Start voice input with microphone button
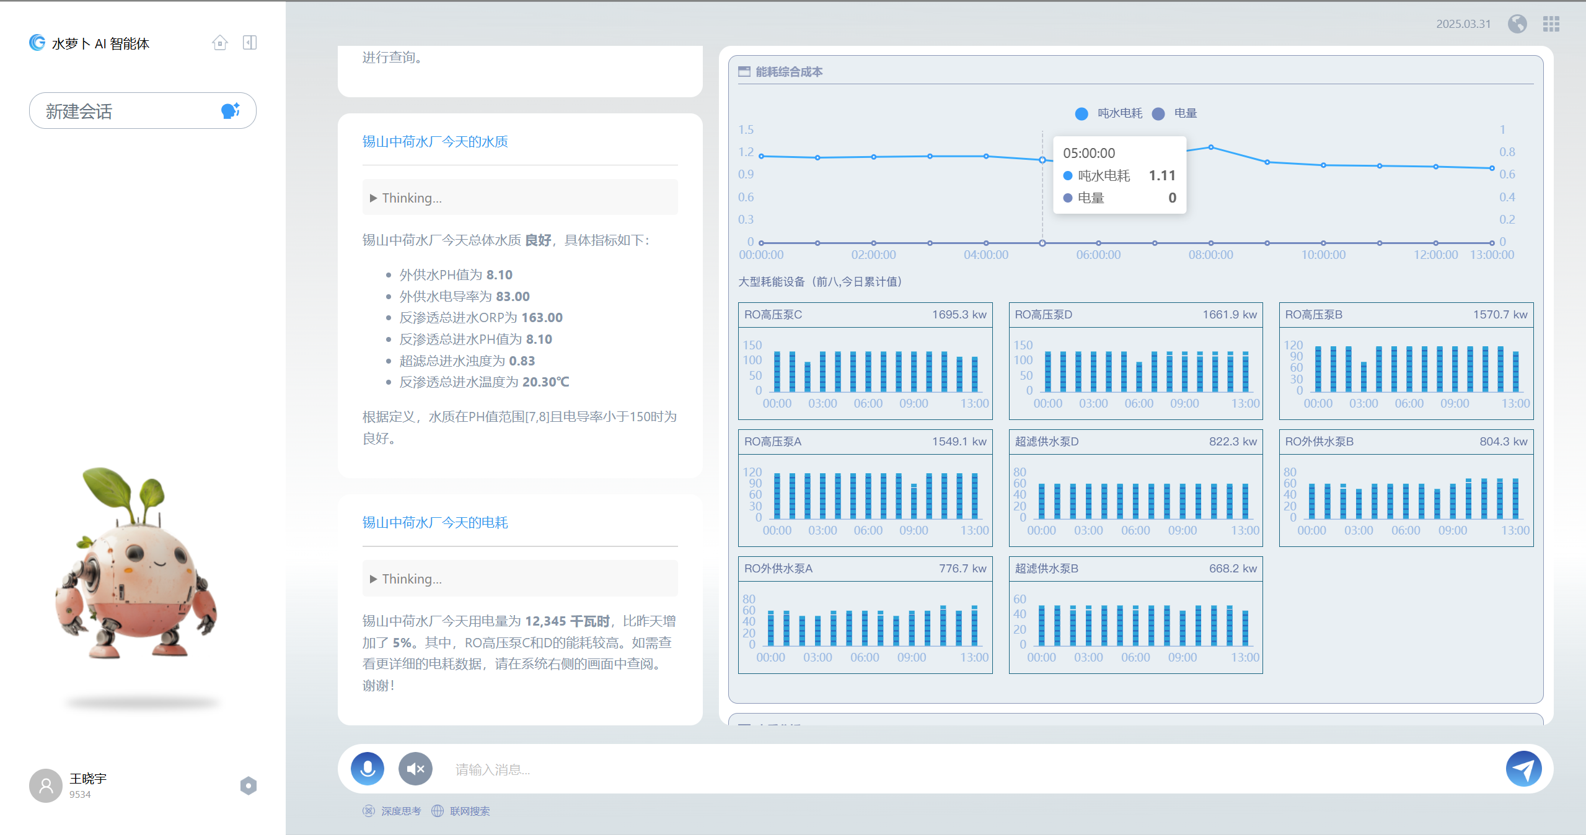Viewport: 1586px width, 835px height. [368, 769]
